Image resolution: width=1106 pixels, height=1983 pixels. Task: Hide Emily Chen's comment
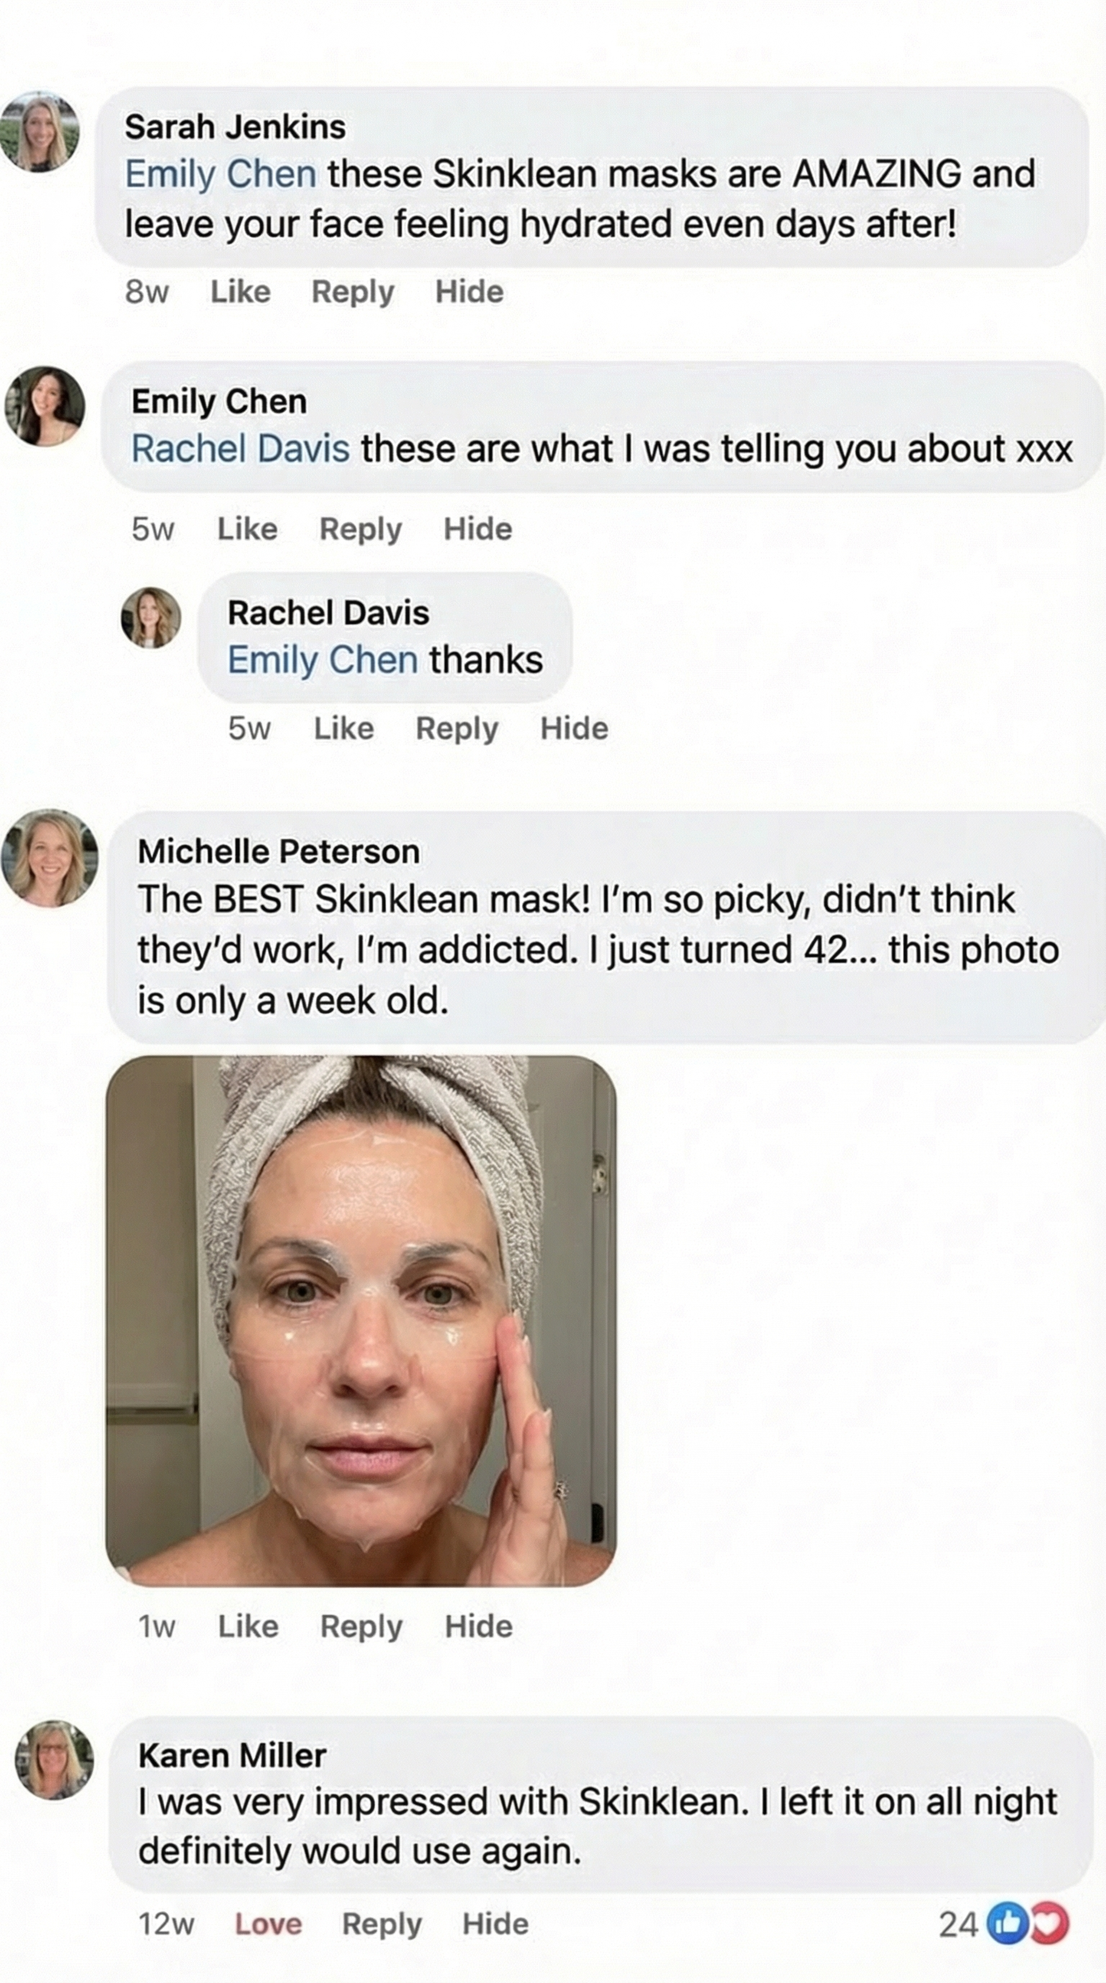tap(477, 529)
